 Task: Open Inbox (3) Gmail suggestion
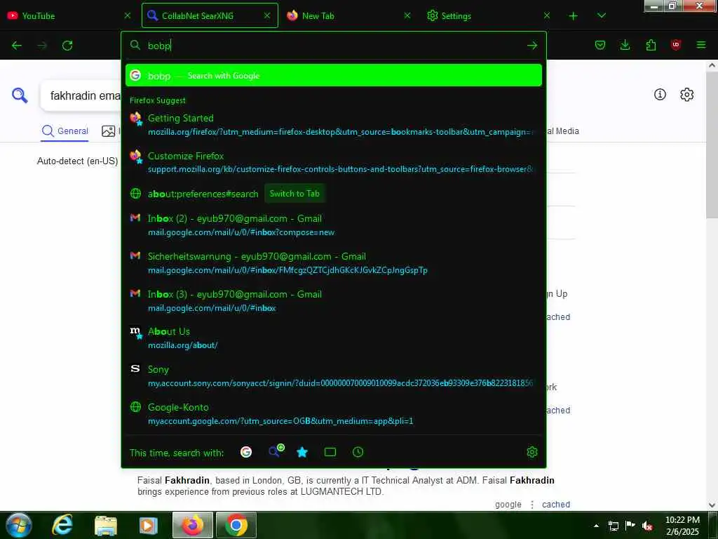click(x=334, y=300)
